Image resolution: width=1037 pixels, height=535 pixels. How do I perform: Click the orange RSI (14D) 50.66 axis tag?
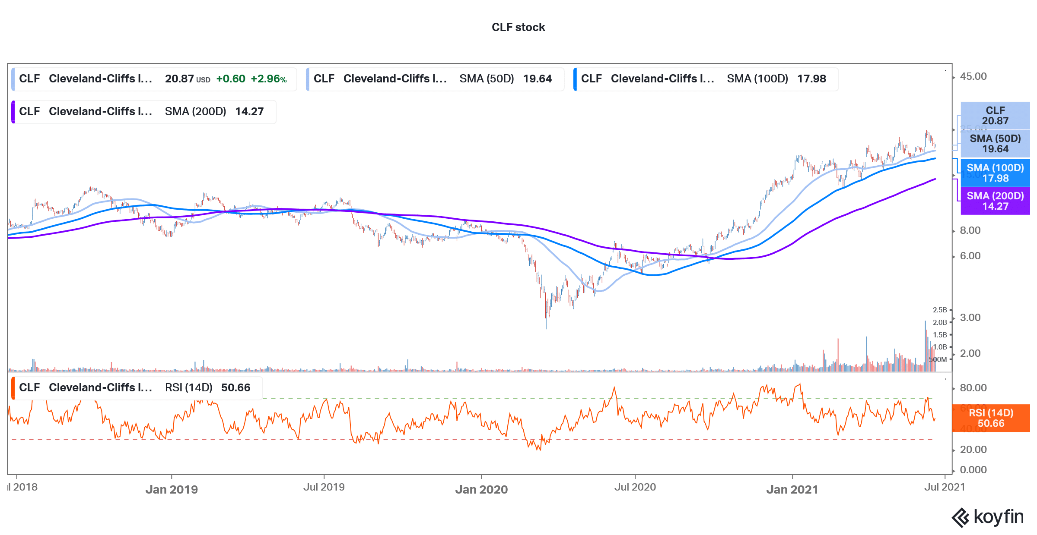tap(991, 418)
